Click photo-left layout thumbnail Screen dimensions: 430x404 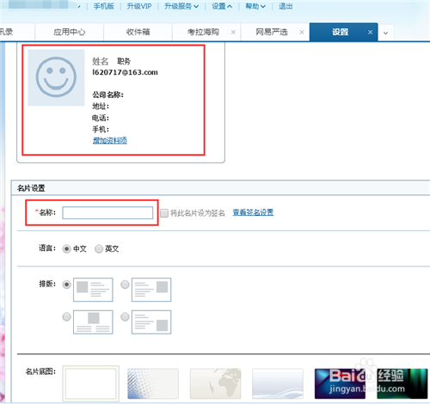pos(93,290)
